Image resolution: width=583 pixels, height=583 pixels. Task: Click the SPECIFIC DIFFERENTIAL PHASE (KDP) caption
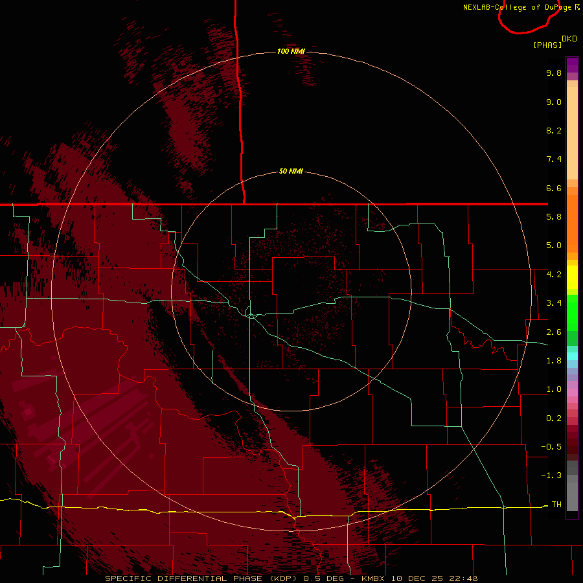[x=202, y=578]
